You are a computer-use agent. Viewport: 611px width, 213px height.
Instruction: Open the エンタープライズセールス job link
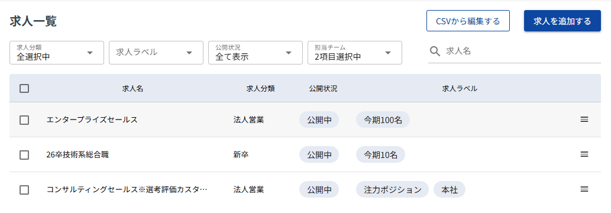pos(92,120)
